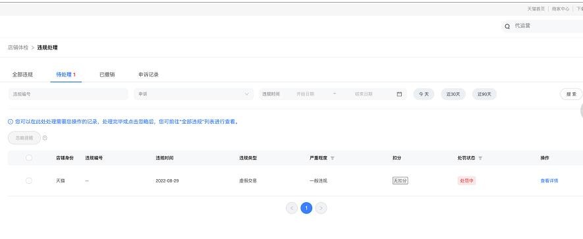Click the 天猫 store identity cell
This screenshot has height=239, width=583.
tap(60, 180)
